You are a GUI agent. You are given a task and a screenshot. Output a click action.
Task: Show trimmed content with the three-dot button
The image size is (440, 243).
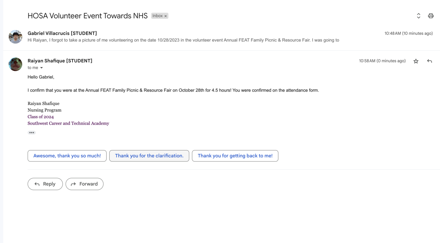click(32, 133)
